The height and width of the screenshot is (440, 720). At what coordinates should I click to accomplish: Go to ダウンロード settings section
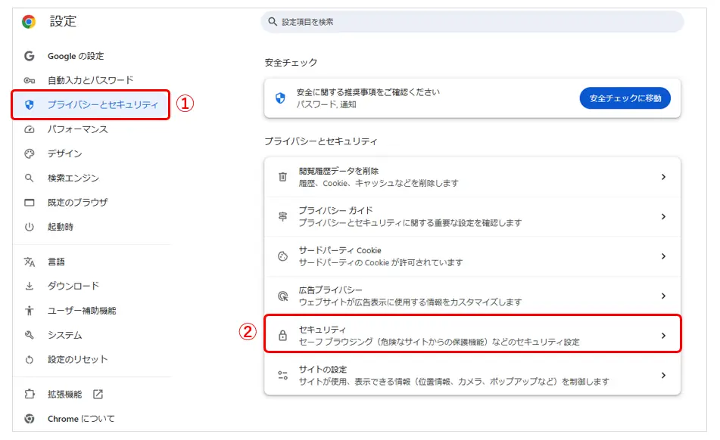73,286
